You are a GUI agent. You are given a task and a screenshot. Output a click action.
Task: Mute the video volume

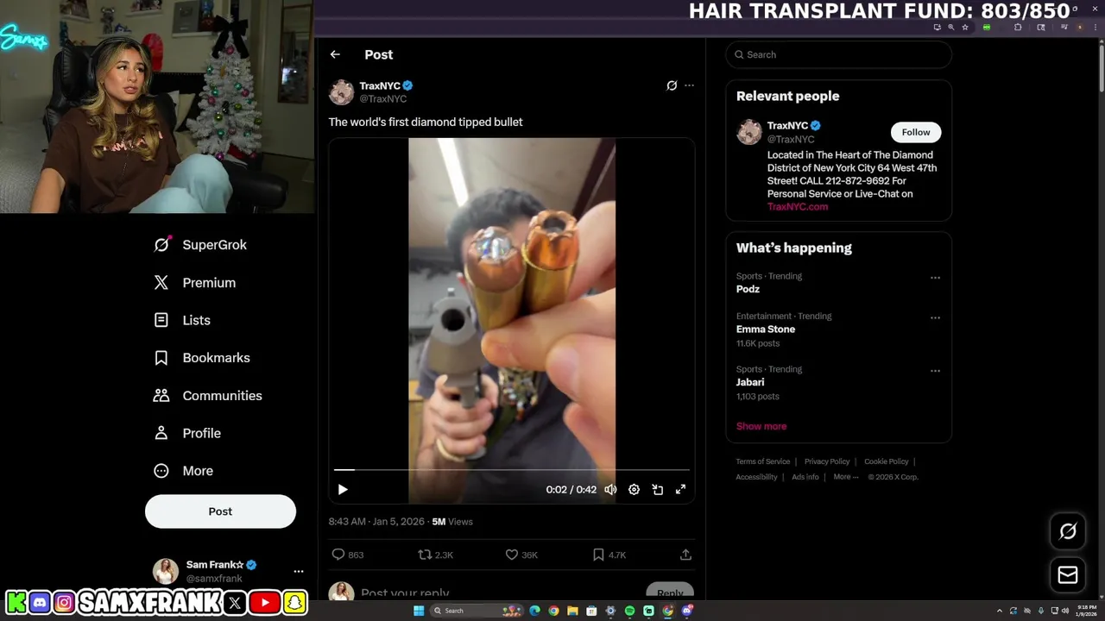pyautogui.click(x=610, y=489)
